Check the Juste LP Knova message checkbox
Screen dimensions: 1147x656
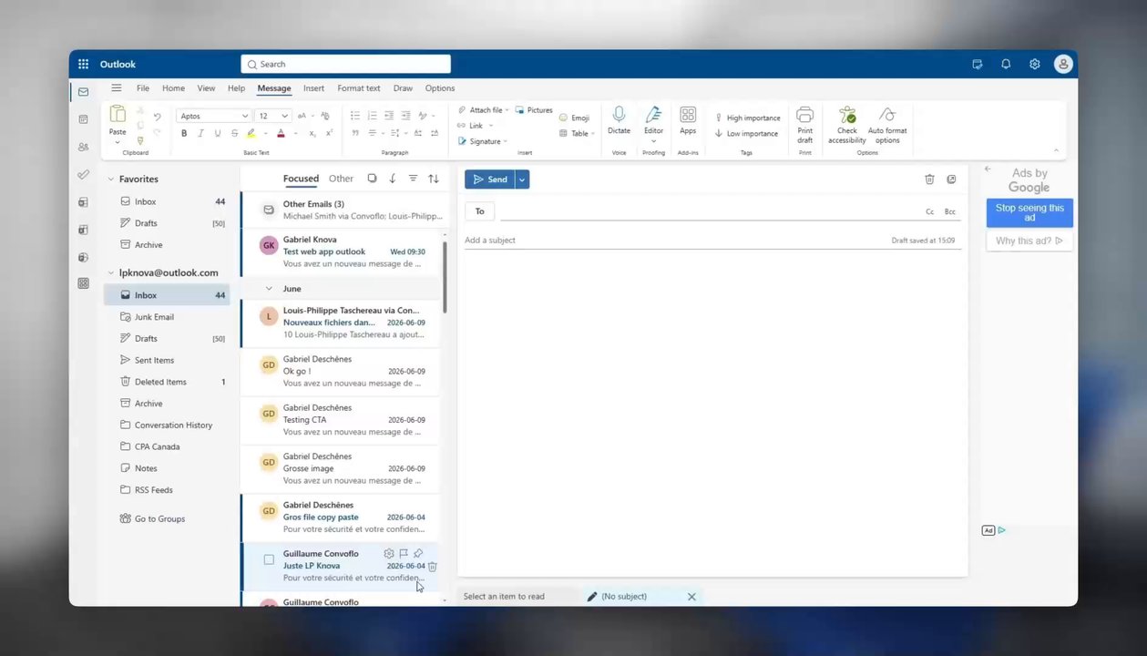tap(269, 559)
